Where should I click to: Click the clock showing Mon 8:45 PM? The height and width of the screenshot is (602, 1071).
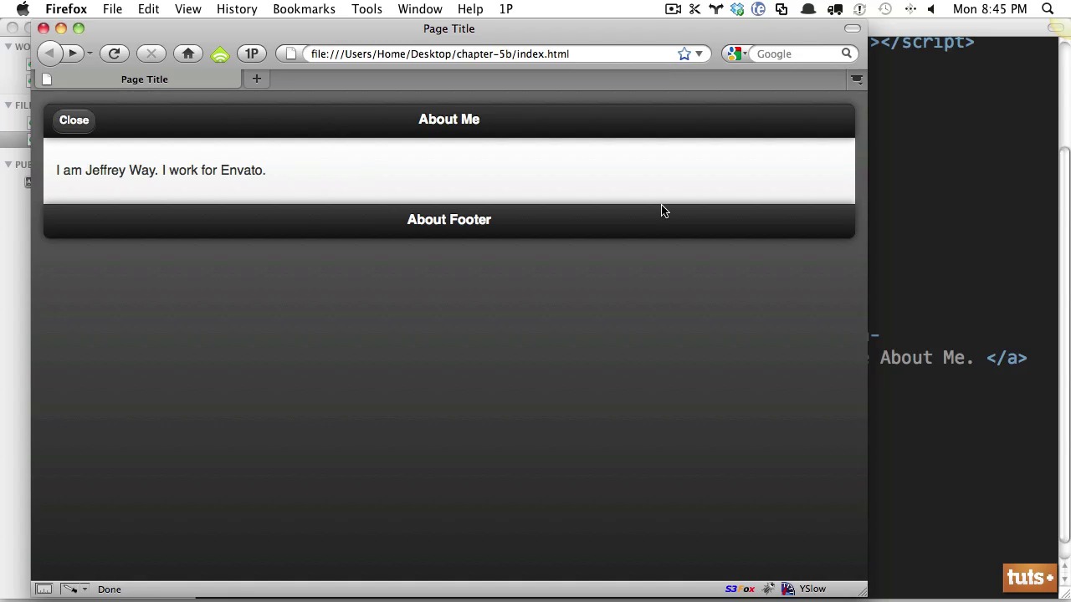pyautogui.click(x=989, y=8)
